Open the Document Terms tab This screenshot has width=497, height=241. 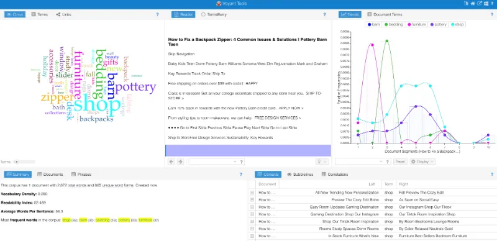(385, 14)
